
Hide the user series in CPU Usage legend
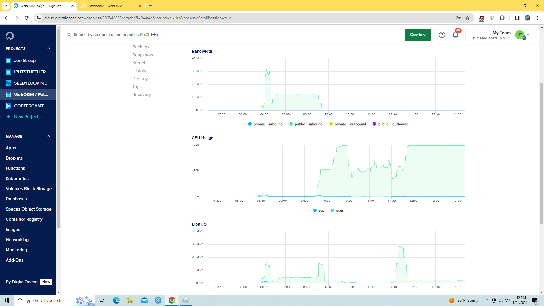coord(337,210)
